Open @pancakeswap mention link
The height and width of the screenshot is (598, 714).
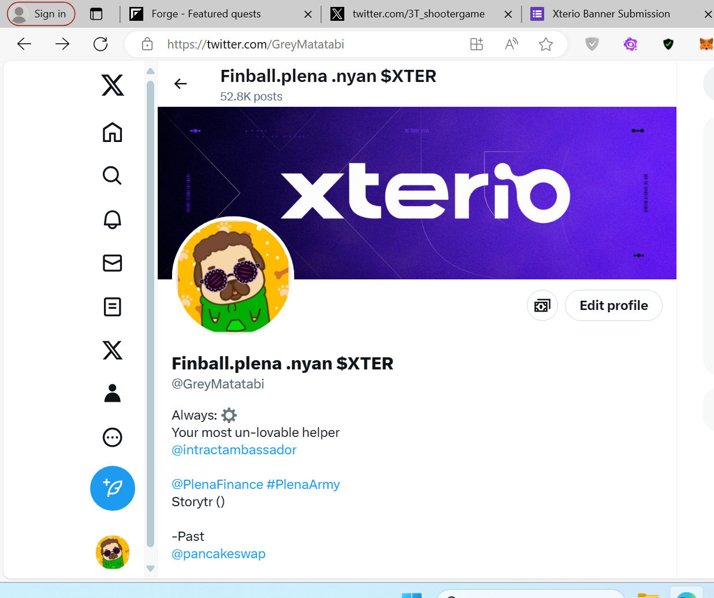point(218,554)
